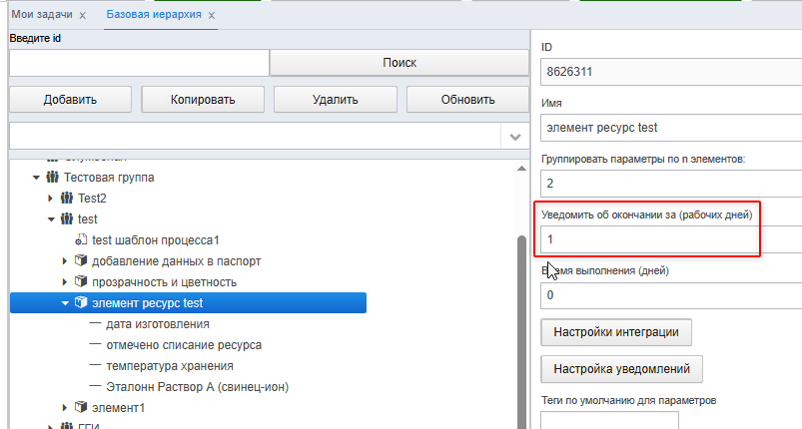Viewport: 802px width, 429px height.
Task: Click the cube icon of прозрачность и цветность
Action: coord(81,281)
